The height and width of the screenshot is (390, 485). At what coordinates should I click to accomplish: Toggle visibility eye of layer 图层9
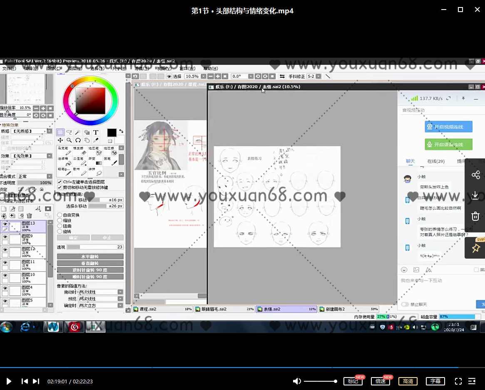pyautogui.click(x=5, y=237)
